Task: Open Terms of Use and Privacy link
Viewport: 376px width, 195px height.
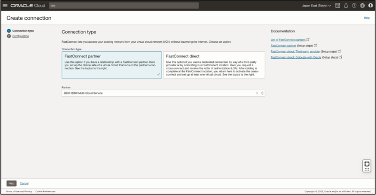Action: point(19,191)
